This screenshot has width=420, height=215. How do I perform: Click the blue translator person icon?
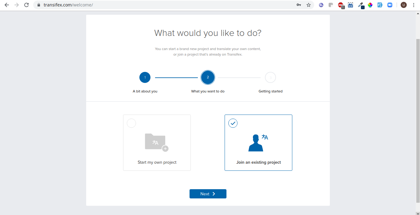(258, 143)
